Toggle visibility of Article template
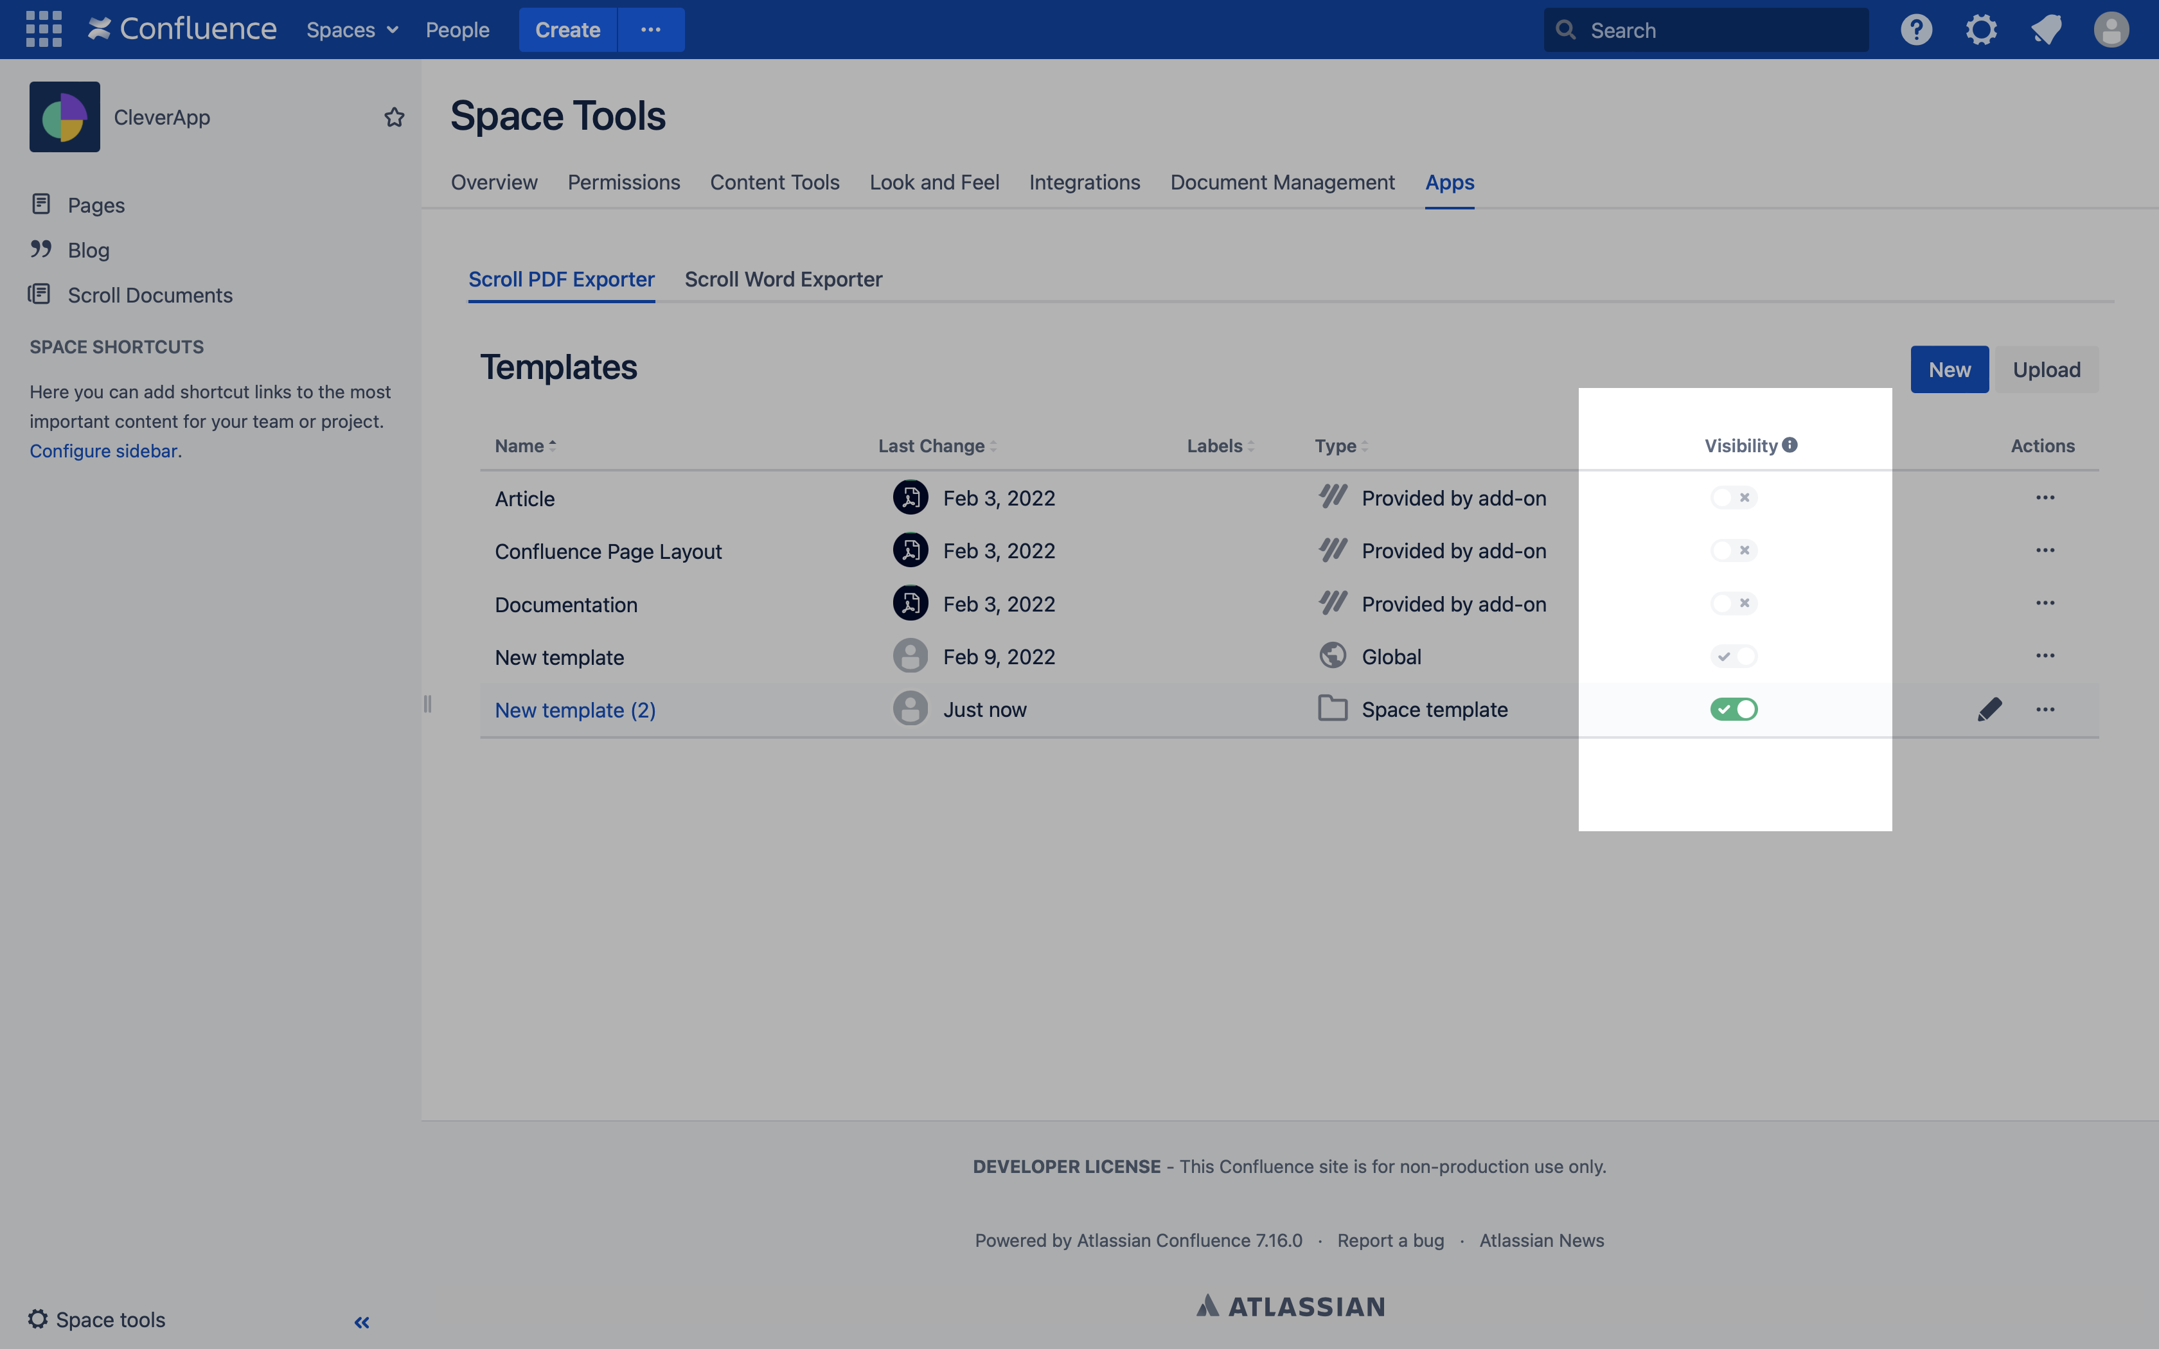This screenshot has height=1349, width=2159. pyautogui.click(x=1734, y=498)
